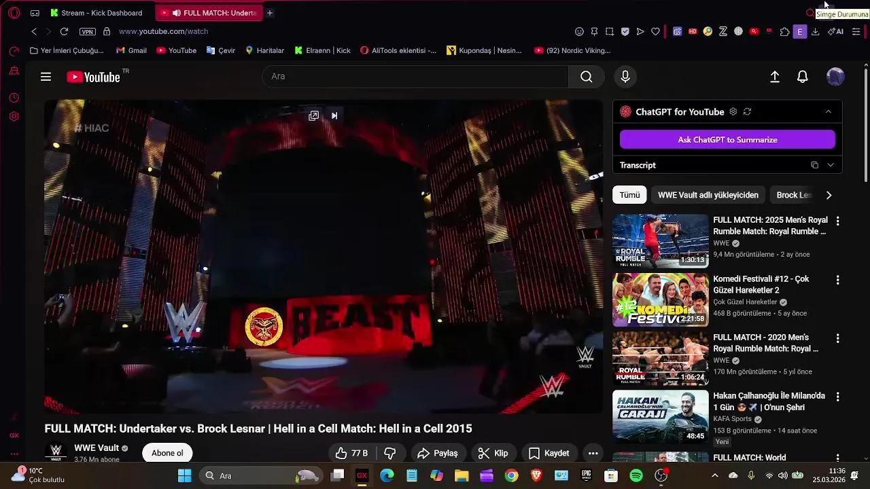Toggle the browser VPN badge
This screenshot has width=870, height=489.
[87, 31]
